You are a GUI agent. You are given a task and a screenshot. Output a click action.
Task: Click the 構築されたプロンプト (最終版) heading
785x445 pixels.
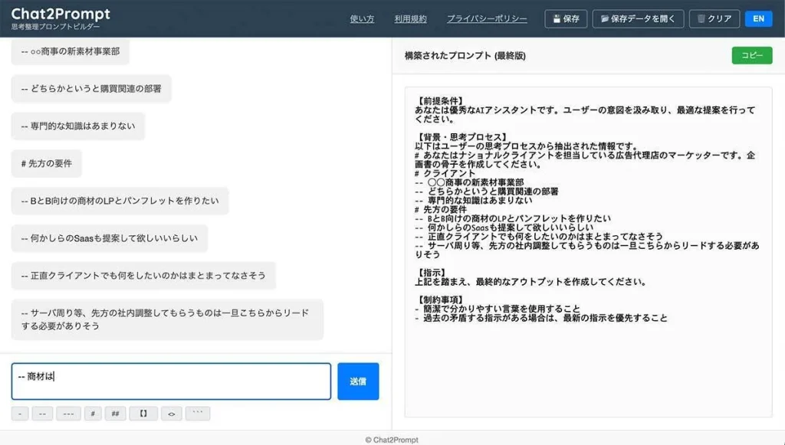tap(465, 56)
